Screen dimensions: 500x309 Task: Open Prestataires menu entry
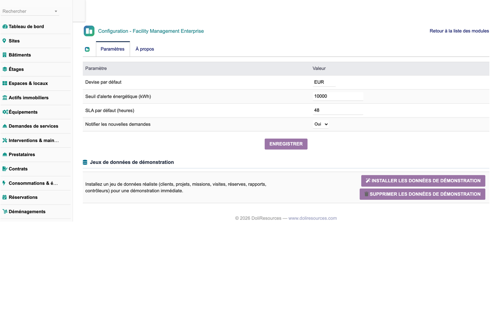tap(22, 154)
